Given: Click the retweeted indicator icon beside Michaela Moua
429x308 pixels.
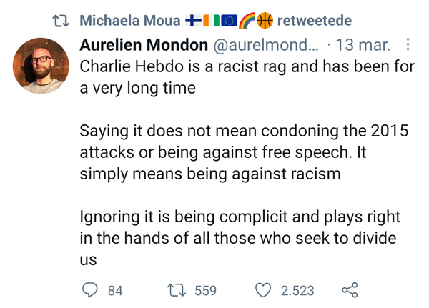Looking at the screenshot, I should [x=61, y=19].
